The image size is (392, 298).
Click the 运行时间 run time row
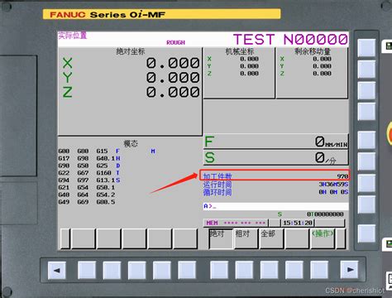pyautogui.click(x=275, y=185)
